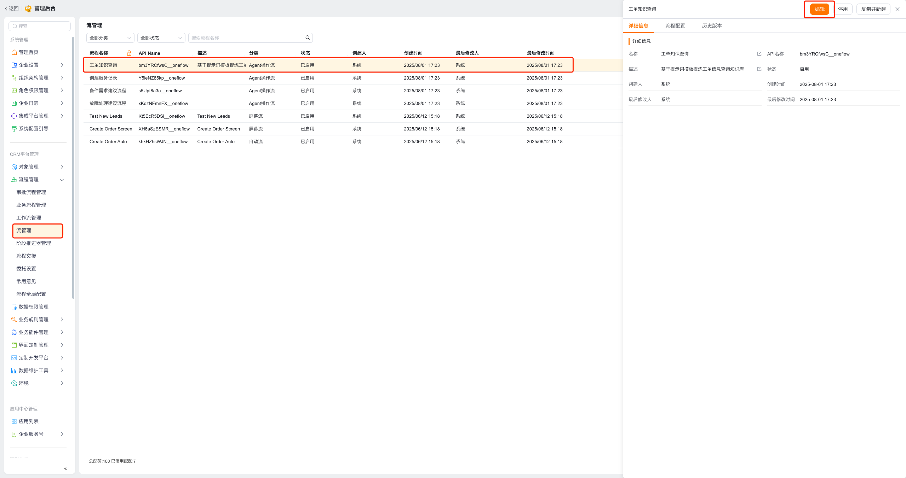Click the 复制并新建 button
Screen dimensions: 906x478
(873, 9)
